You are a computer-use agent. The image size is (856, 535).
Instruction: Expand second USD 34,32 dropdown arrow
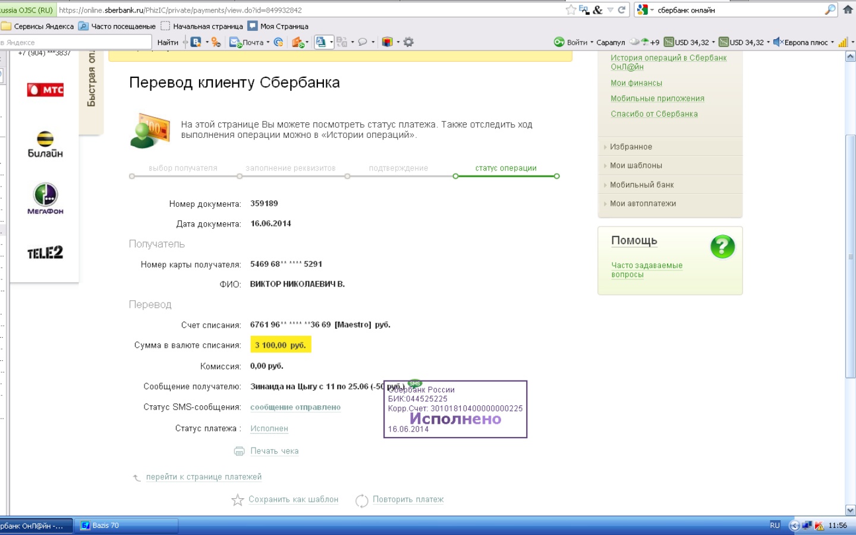[768, 42]
